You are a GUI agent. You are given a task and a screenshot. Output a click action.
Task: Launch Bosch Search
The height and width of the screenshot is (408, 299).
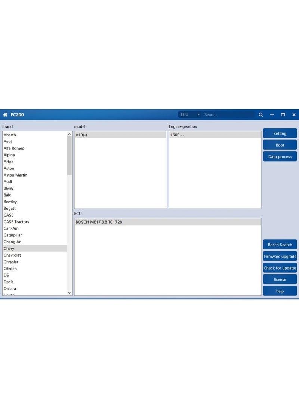click(280, 245)
